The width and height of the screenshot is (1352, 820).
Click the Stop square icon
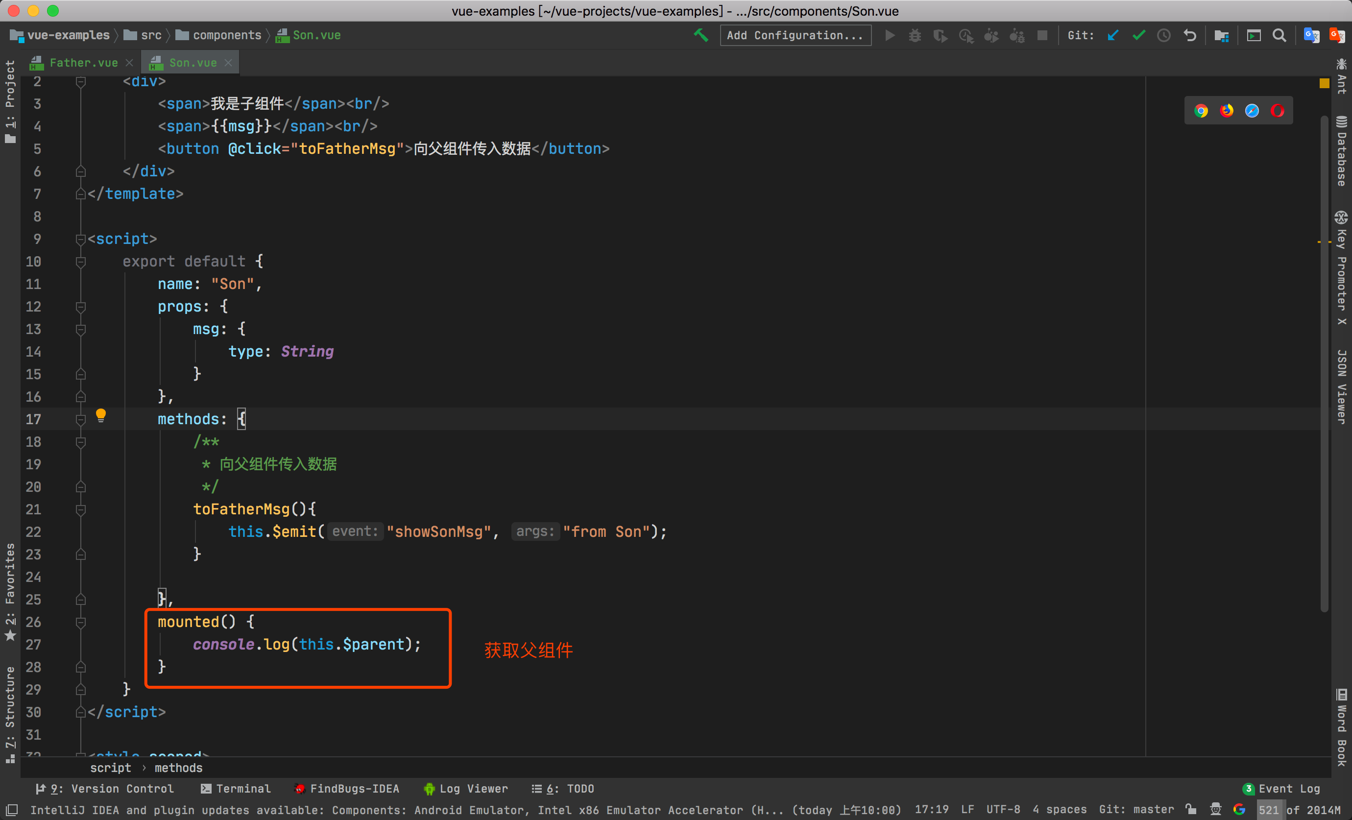coord(1042,36)
